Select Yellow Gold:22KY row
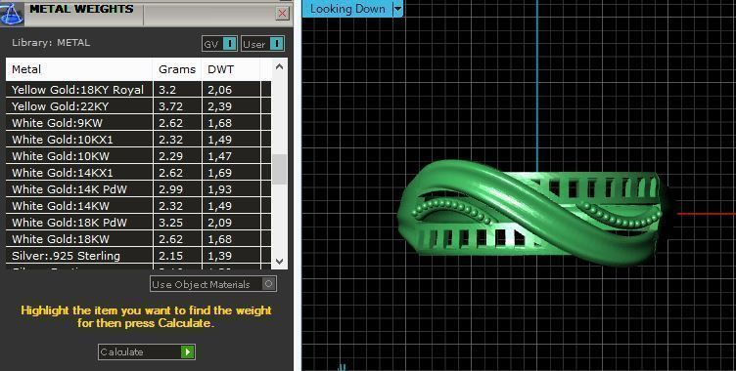Screen dimensions: 736x371 coord(138,105)
